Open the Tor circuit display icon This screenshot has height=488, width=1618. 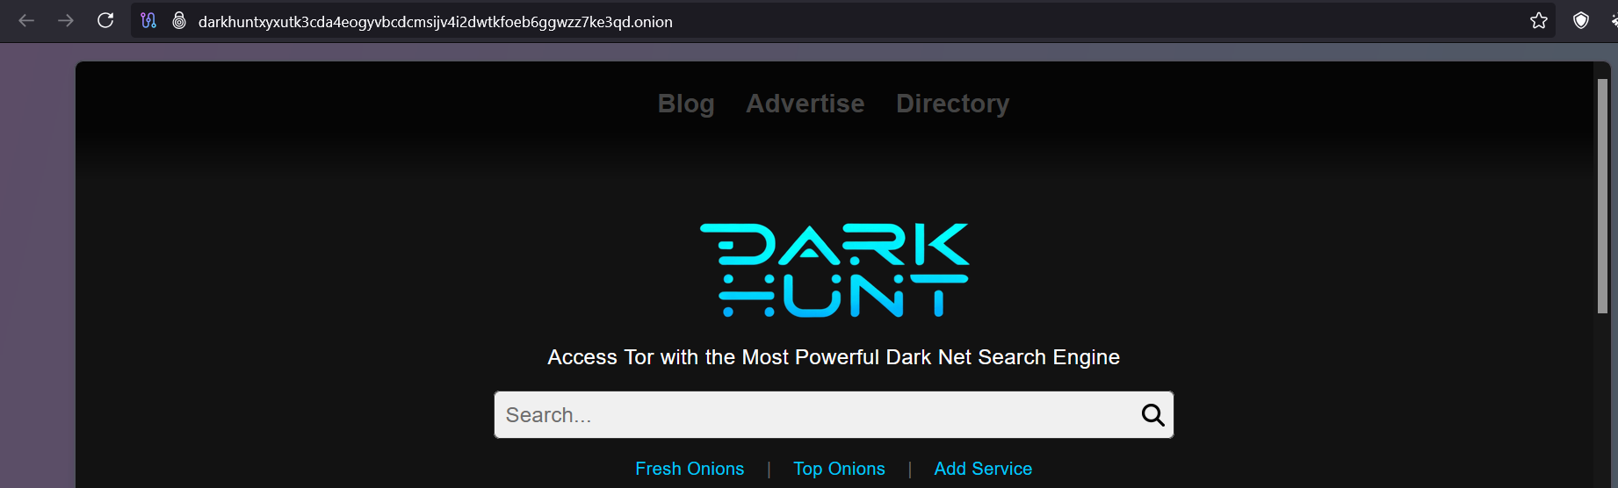point(148,21)
